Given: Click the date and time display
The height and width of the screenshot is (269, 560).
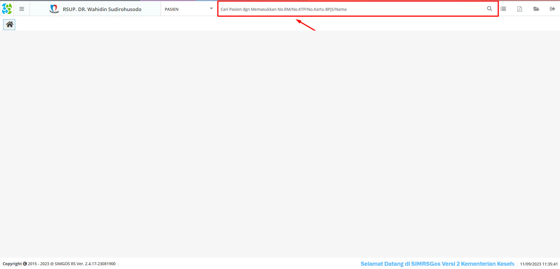Looking at the screenshot, I should tap(539, 264).
